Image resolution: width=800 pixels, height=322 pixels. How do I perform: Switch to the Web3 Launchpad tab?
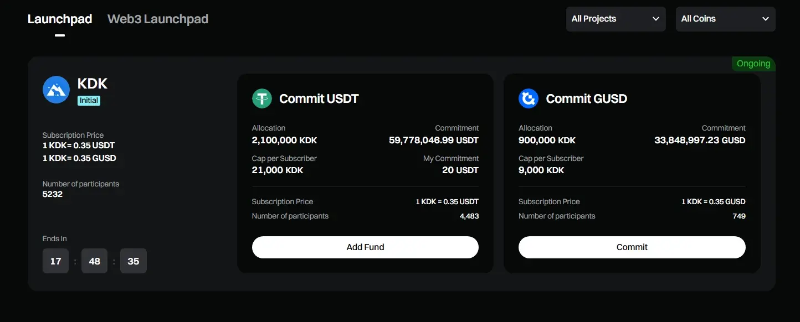tap(158, 19)
